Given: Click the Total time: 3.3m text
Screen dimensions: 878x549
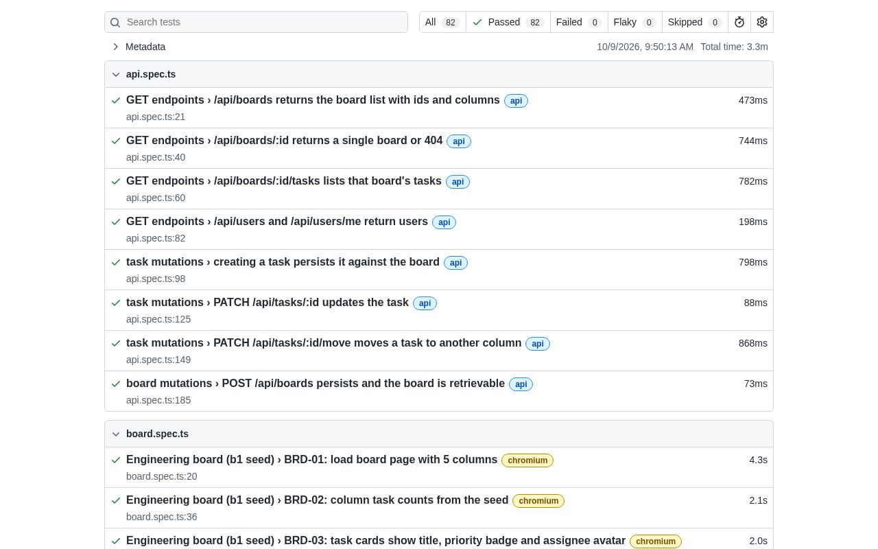Looking at the screenshot, I should 734,47.
